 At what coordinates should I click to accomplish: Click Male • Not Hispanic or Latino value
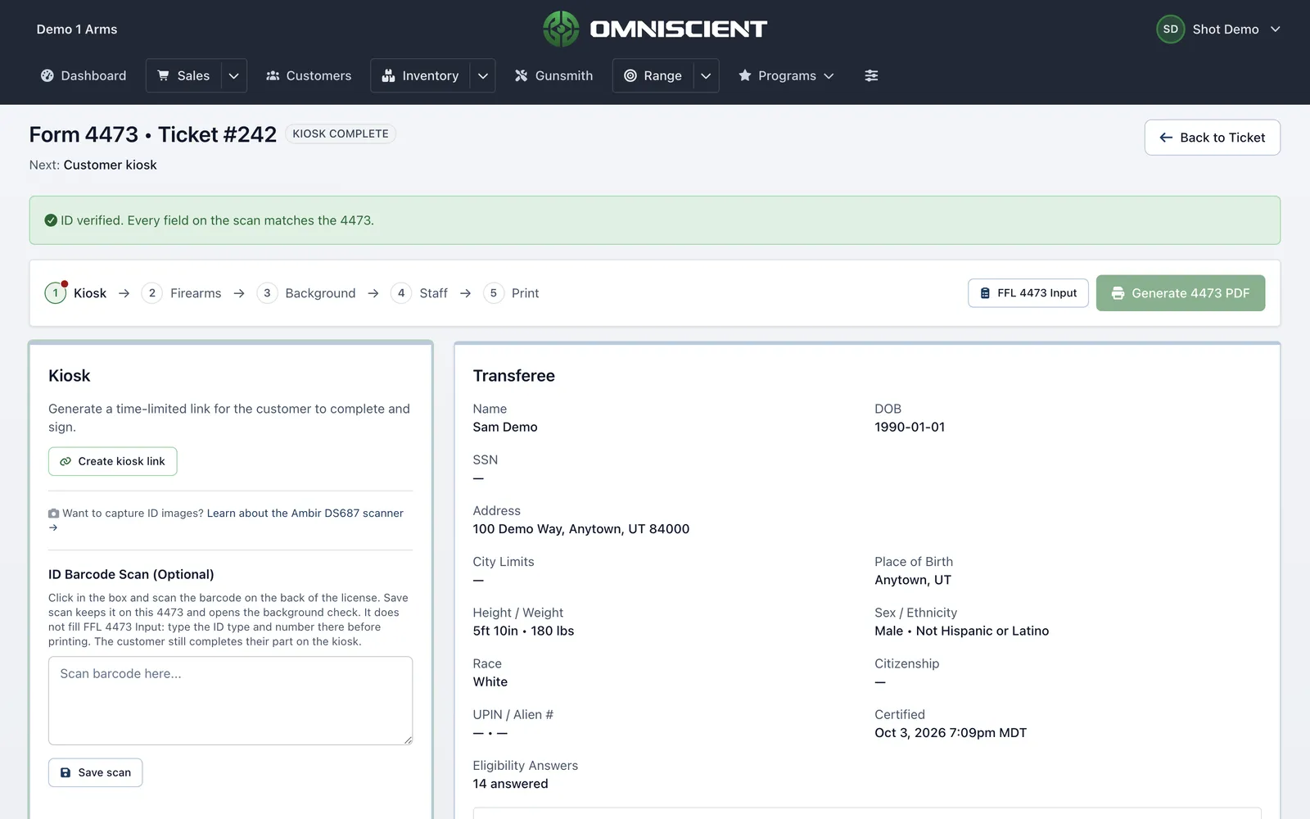coord(961,631)
